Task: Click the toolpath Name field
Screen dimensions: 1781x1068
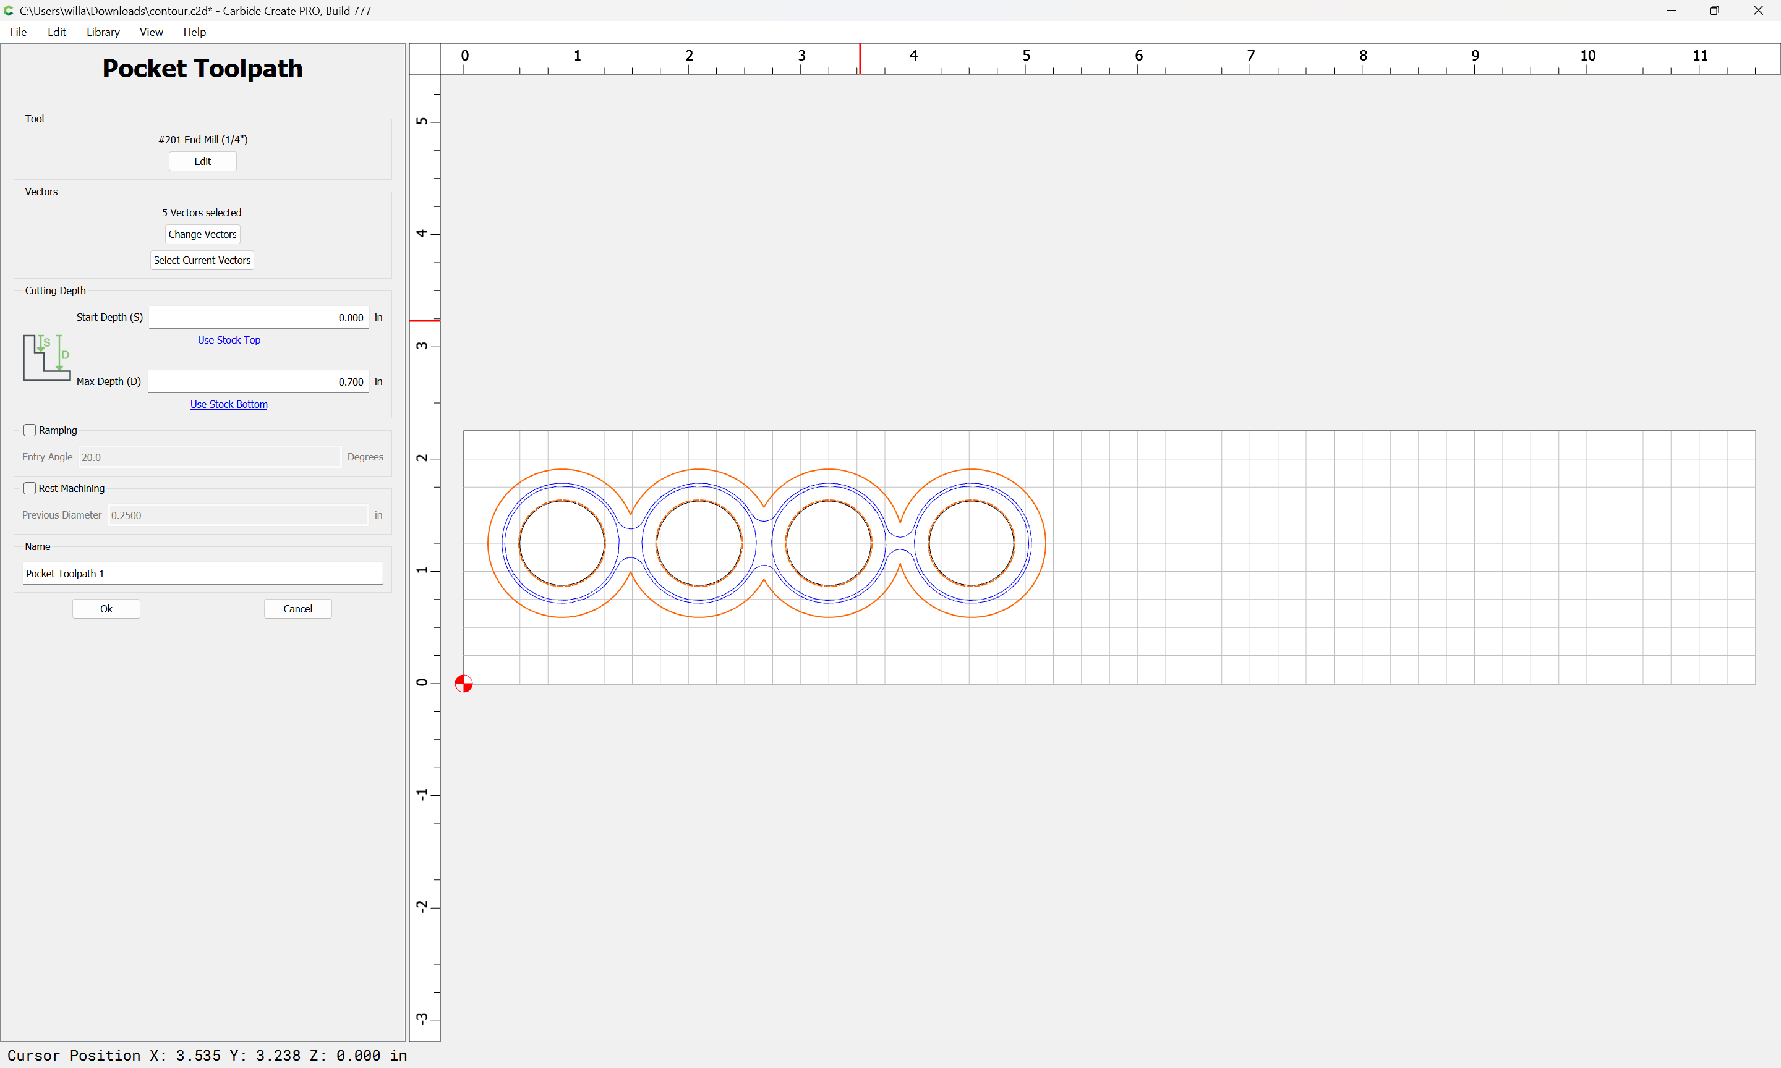Action: tap(202, 574)
